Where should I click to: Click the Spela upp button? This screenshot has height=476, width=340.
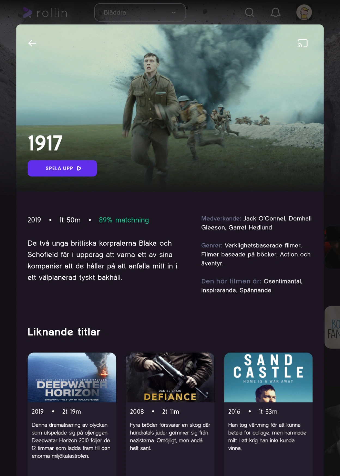pyautogui.click(x=62, y=168)
